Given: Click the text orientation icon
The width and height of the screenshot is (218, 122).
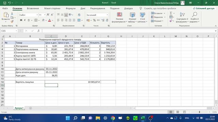Looking at the screenshot, I should [x=70, y=15].
